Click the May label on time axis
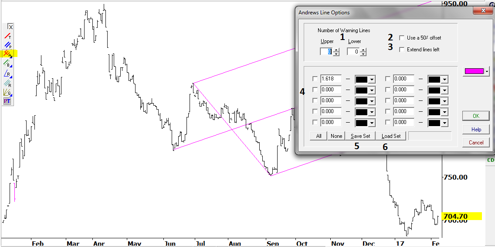The height and width of the screenshot is (247, 495). (134, 244)
